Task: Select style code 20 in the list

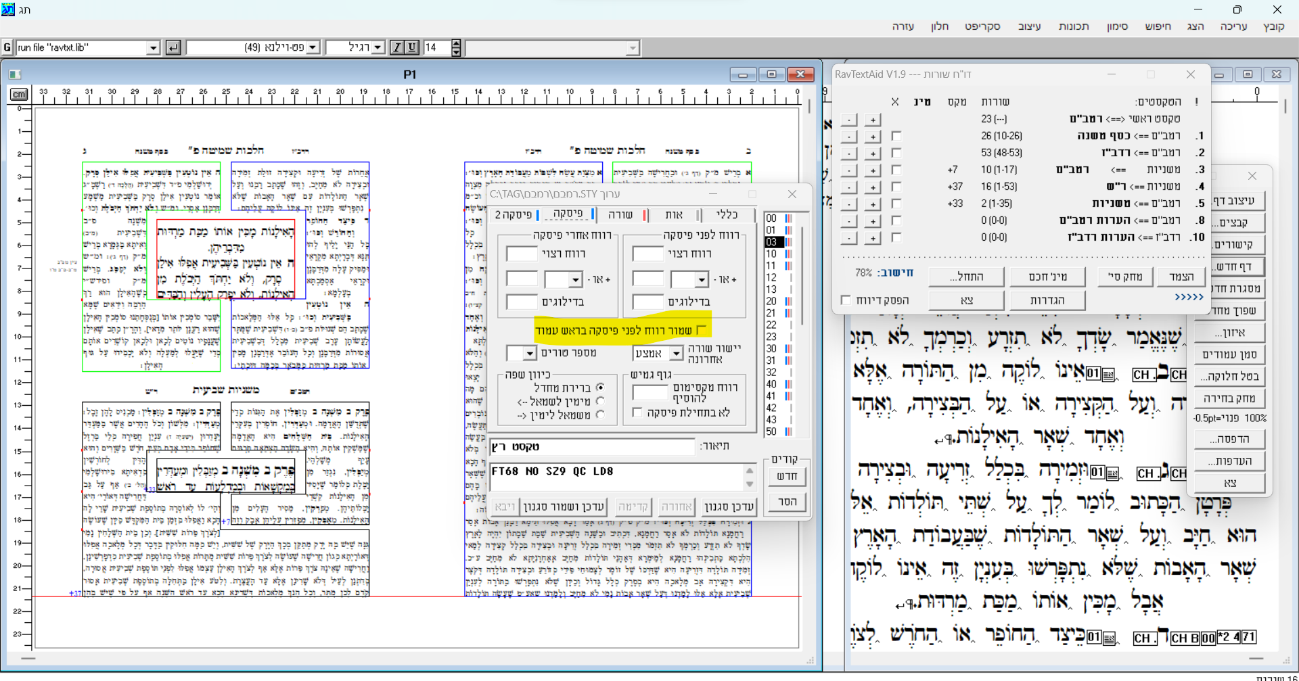Action: pos(771,301)
